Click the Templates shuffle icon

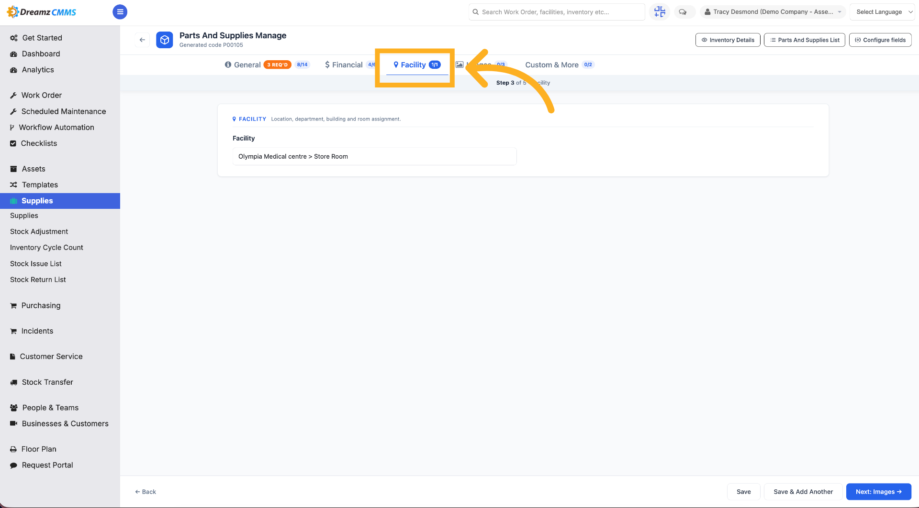pos(14,184)
